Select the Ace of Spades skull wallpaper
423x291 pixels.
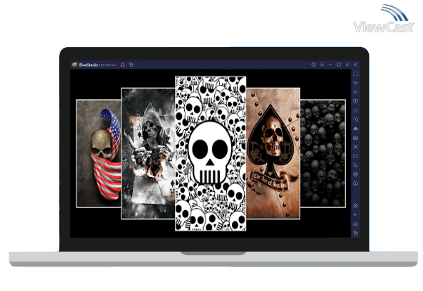click(x=273, y=153)
